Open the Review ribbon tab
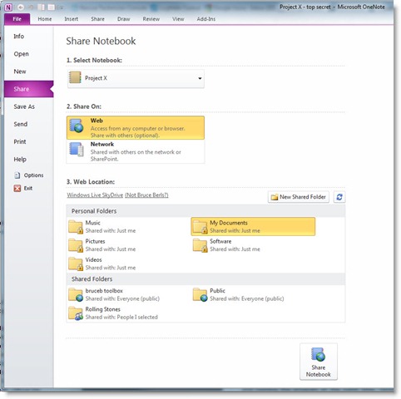This screenshot has width=401, height=399. 151,19
